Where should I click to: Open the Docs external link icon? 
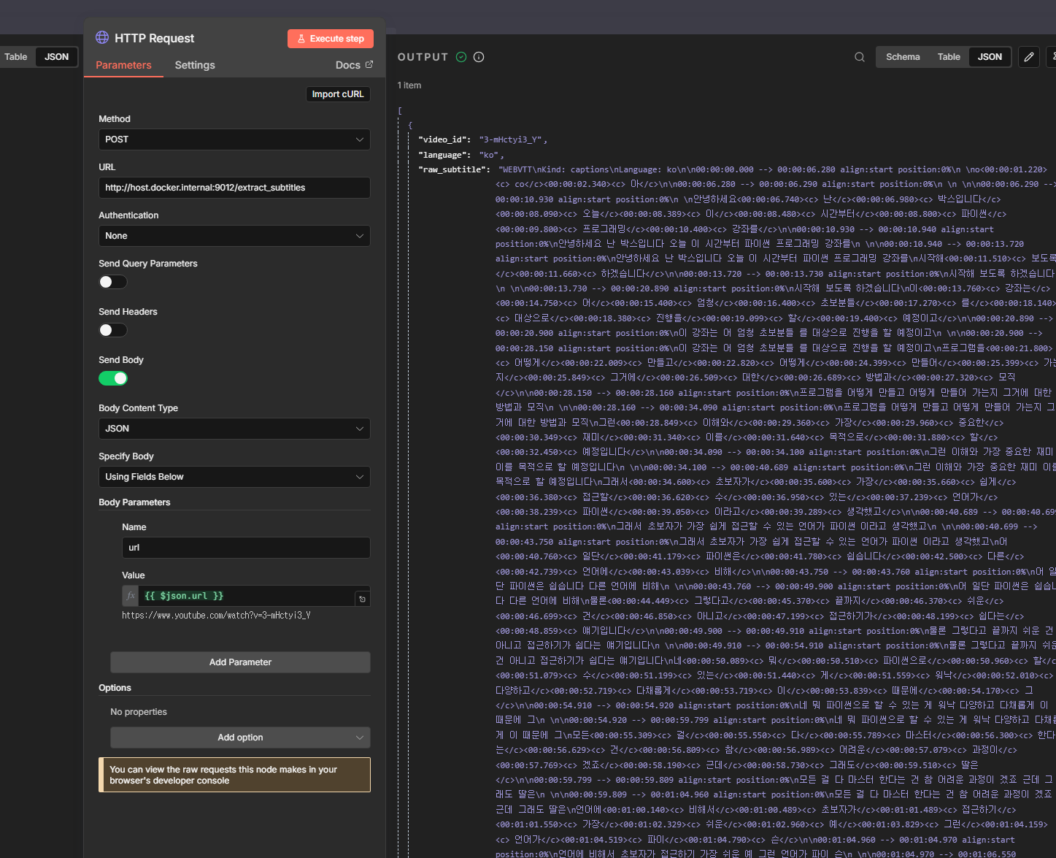pyautogui.click(x=369, y=64)
